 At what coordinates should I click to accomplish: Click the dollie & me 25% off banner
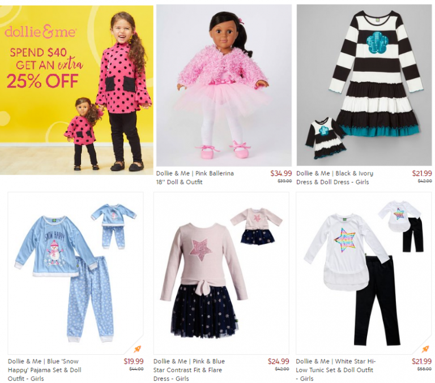click(76, 90)
